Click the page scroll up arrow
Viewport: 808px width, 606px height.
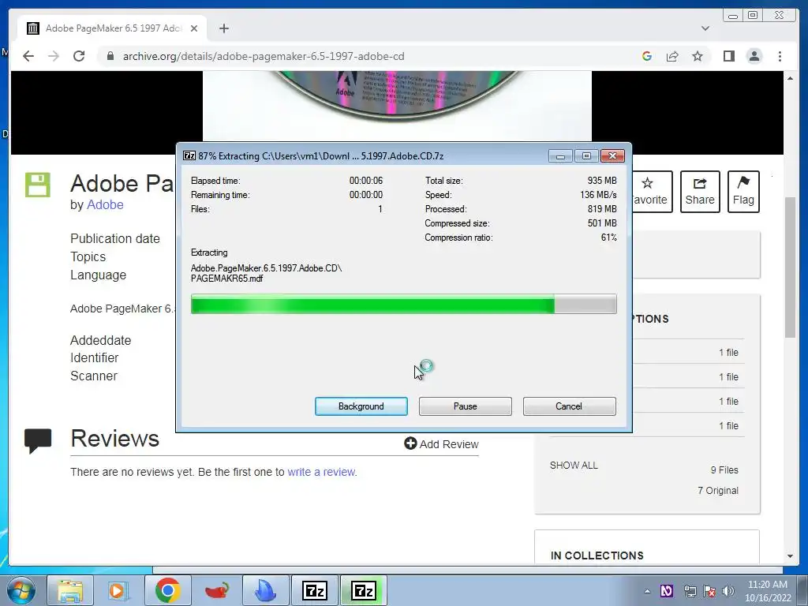coord(791,78)
